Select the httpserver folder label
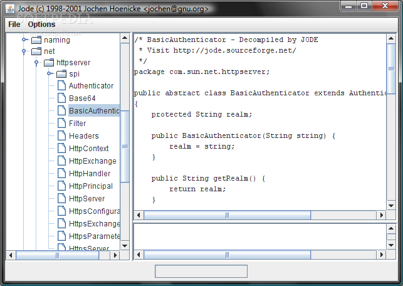The image size is (403, 286). [x=73, y=63]
